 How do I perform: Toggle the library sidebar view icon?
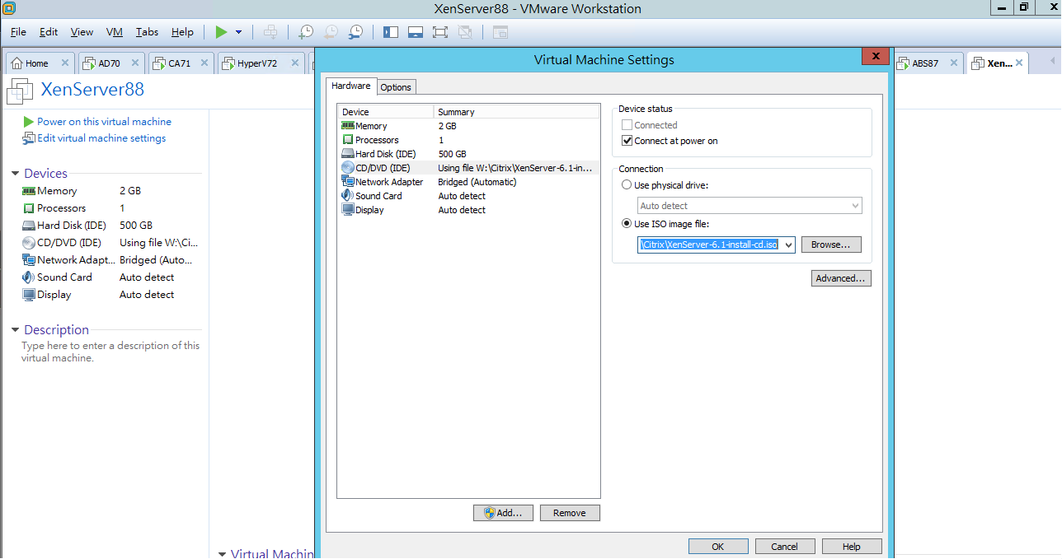(x=391, y=32)
